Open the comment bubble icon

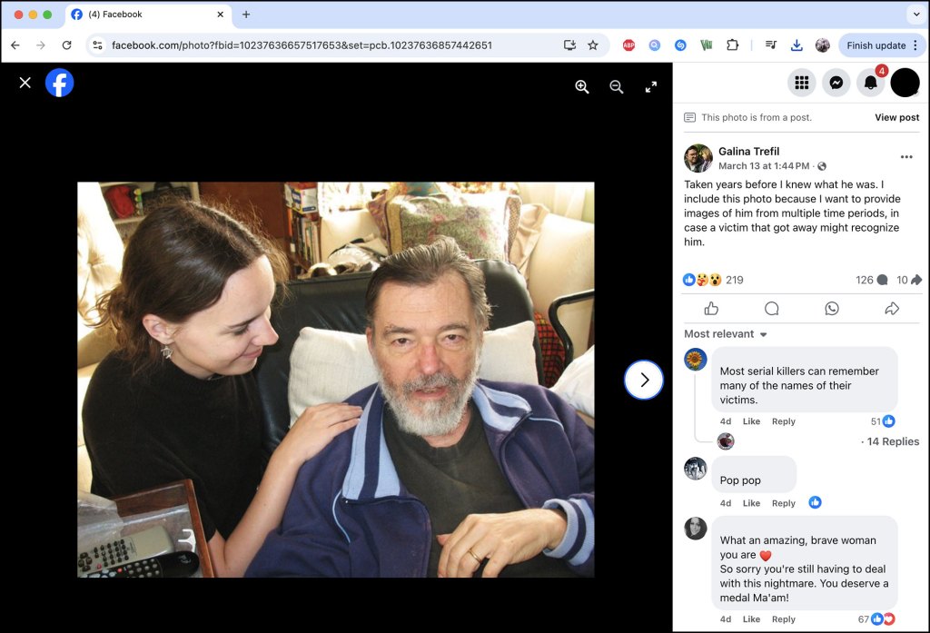coord(771,308)
